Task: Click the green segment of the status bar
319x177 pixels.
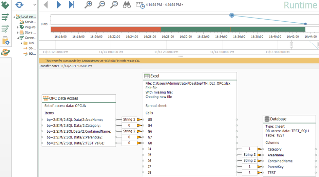Action: pos(233,29)
